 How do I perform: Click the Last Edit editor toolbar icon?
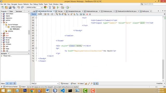coord(45,14)
